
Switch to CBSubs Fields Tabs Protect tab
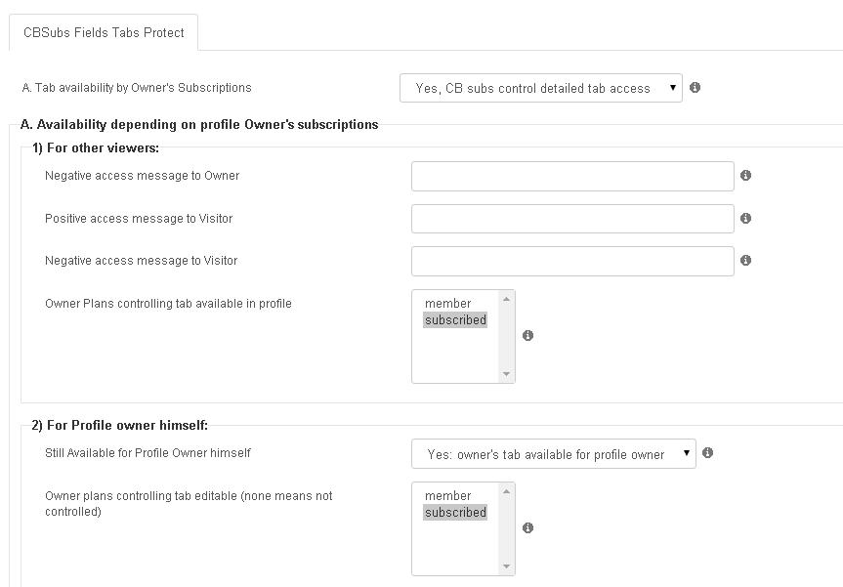click(104, 33)
